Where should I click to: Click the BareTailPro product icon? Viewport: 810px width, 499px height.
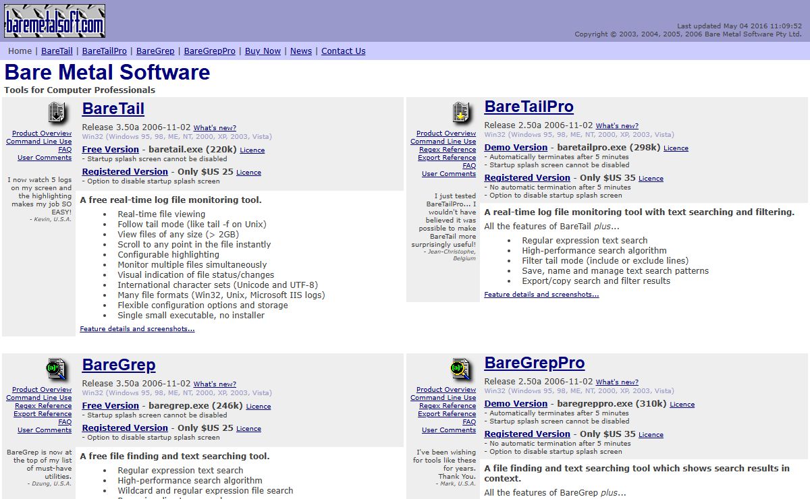click(x=461, y=112)
